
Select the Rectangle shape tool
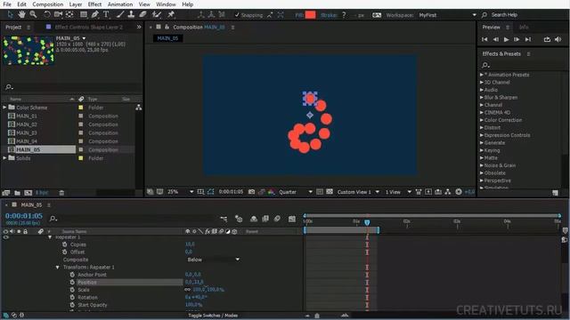pos(83,14)
